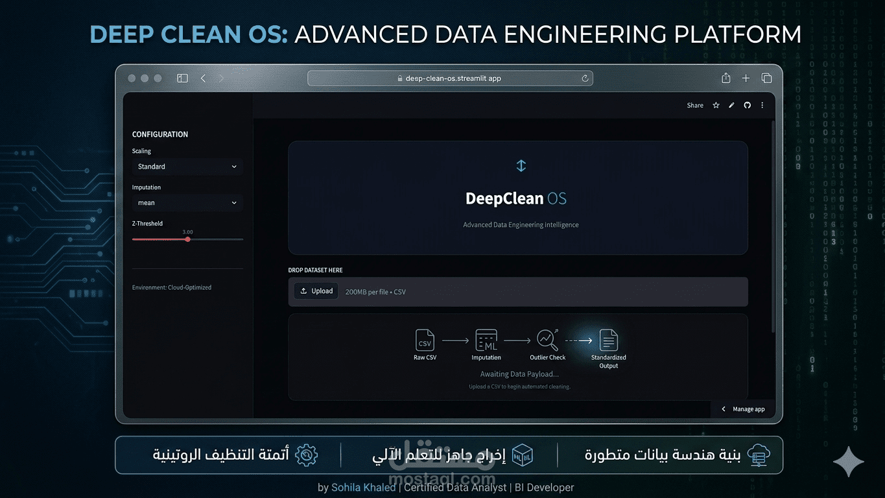Go back with the browser back arrow
Viewport: 885px width, 498px height.
(203, 78)
